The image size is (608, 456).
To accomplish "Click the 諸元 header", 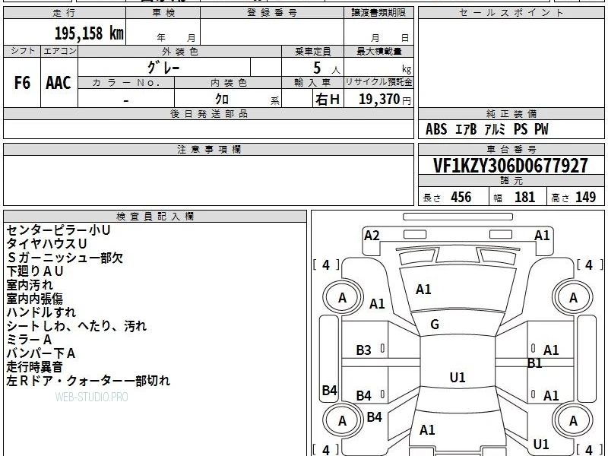I will (x=511, y=181).
